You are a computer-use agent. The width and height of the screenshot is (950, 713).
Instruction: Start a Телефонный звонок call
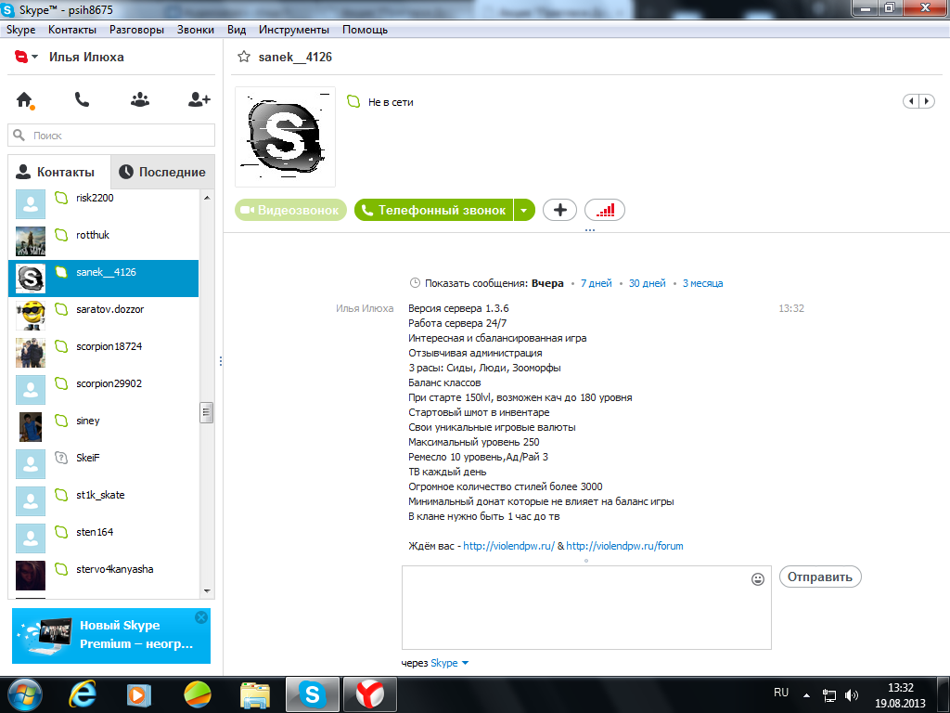[x=434, y=210]
